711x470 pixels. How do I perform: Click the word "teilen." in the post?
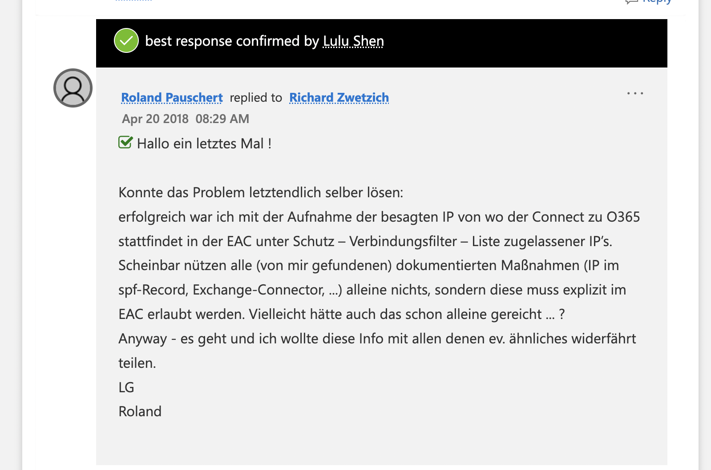(137, 363)
